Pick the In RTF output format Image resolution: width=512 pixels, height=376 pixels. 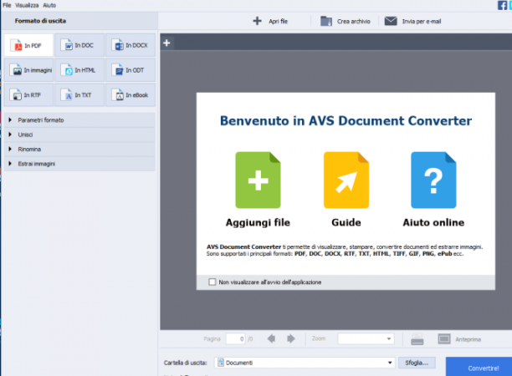click(x=28, y=95)
